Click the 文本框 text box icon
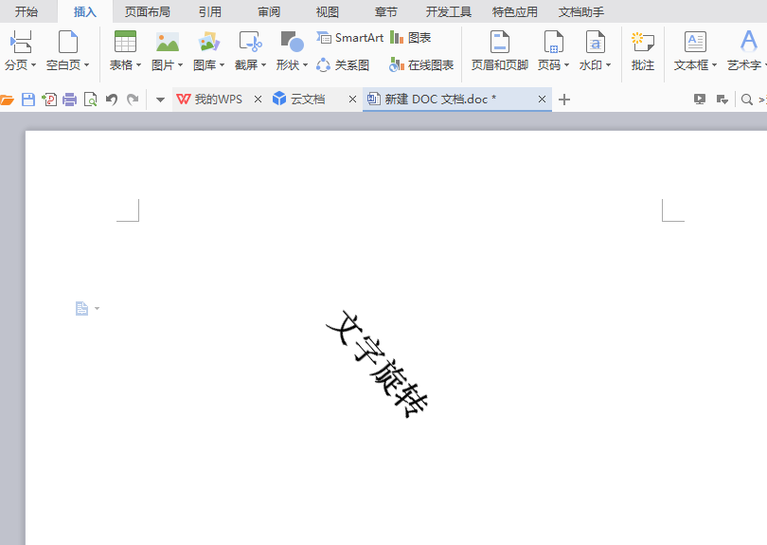 tap(695, 42)
